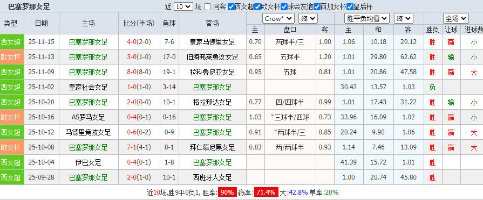Click the 欧女杯 badge on the 25-10-08 row
This screenshot has height=200, width=483.
tap(12, 147)
